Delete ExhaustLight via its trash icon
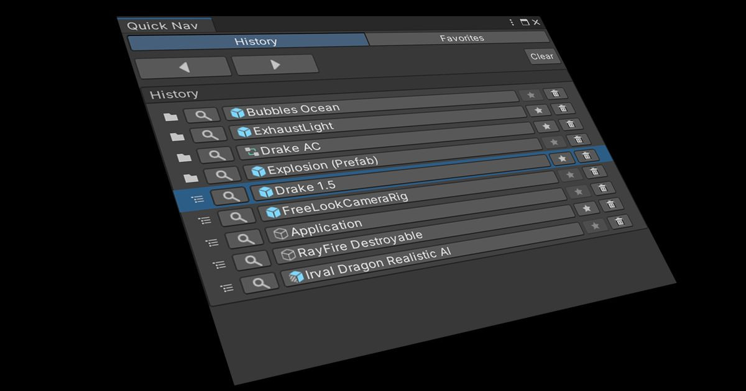 pyautogui.click(x=571, y=125)
